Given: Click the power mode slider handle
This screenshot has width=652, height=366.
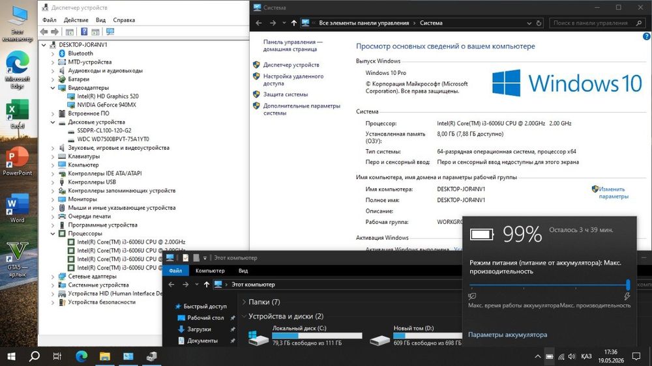Looking at the screenshot, I should (628, 285).
